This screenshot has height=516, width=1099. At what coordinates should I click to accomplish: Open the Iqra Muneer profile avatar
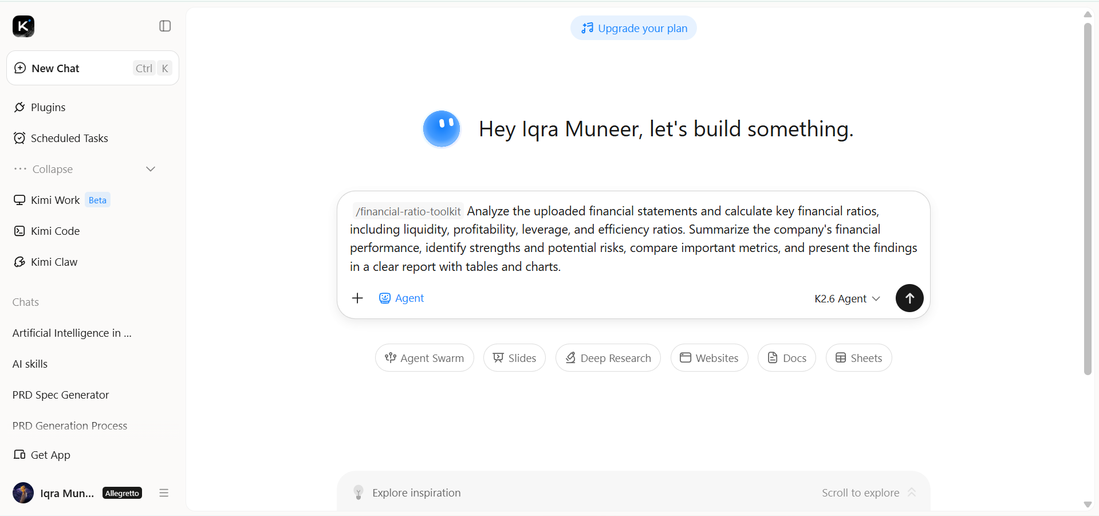23,493
